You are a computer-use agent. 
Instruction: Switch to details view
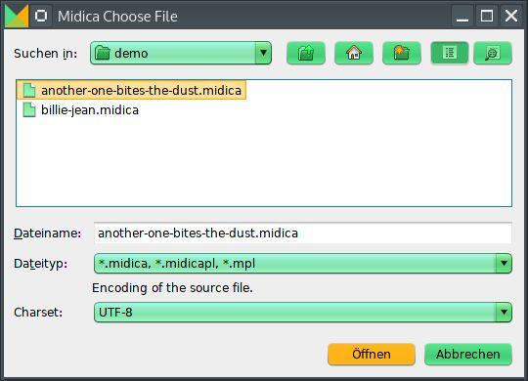pyautogui.click(x=493, y=53)
